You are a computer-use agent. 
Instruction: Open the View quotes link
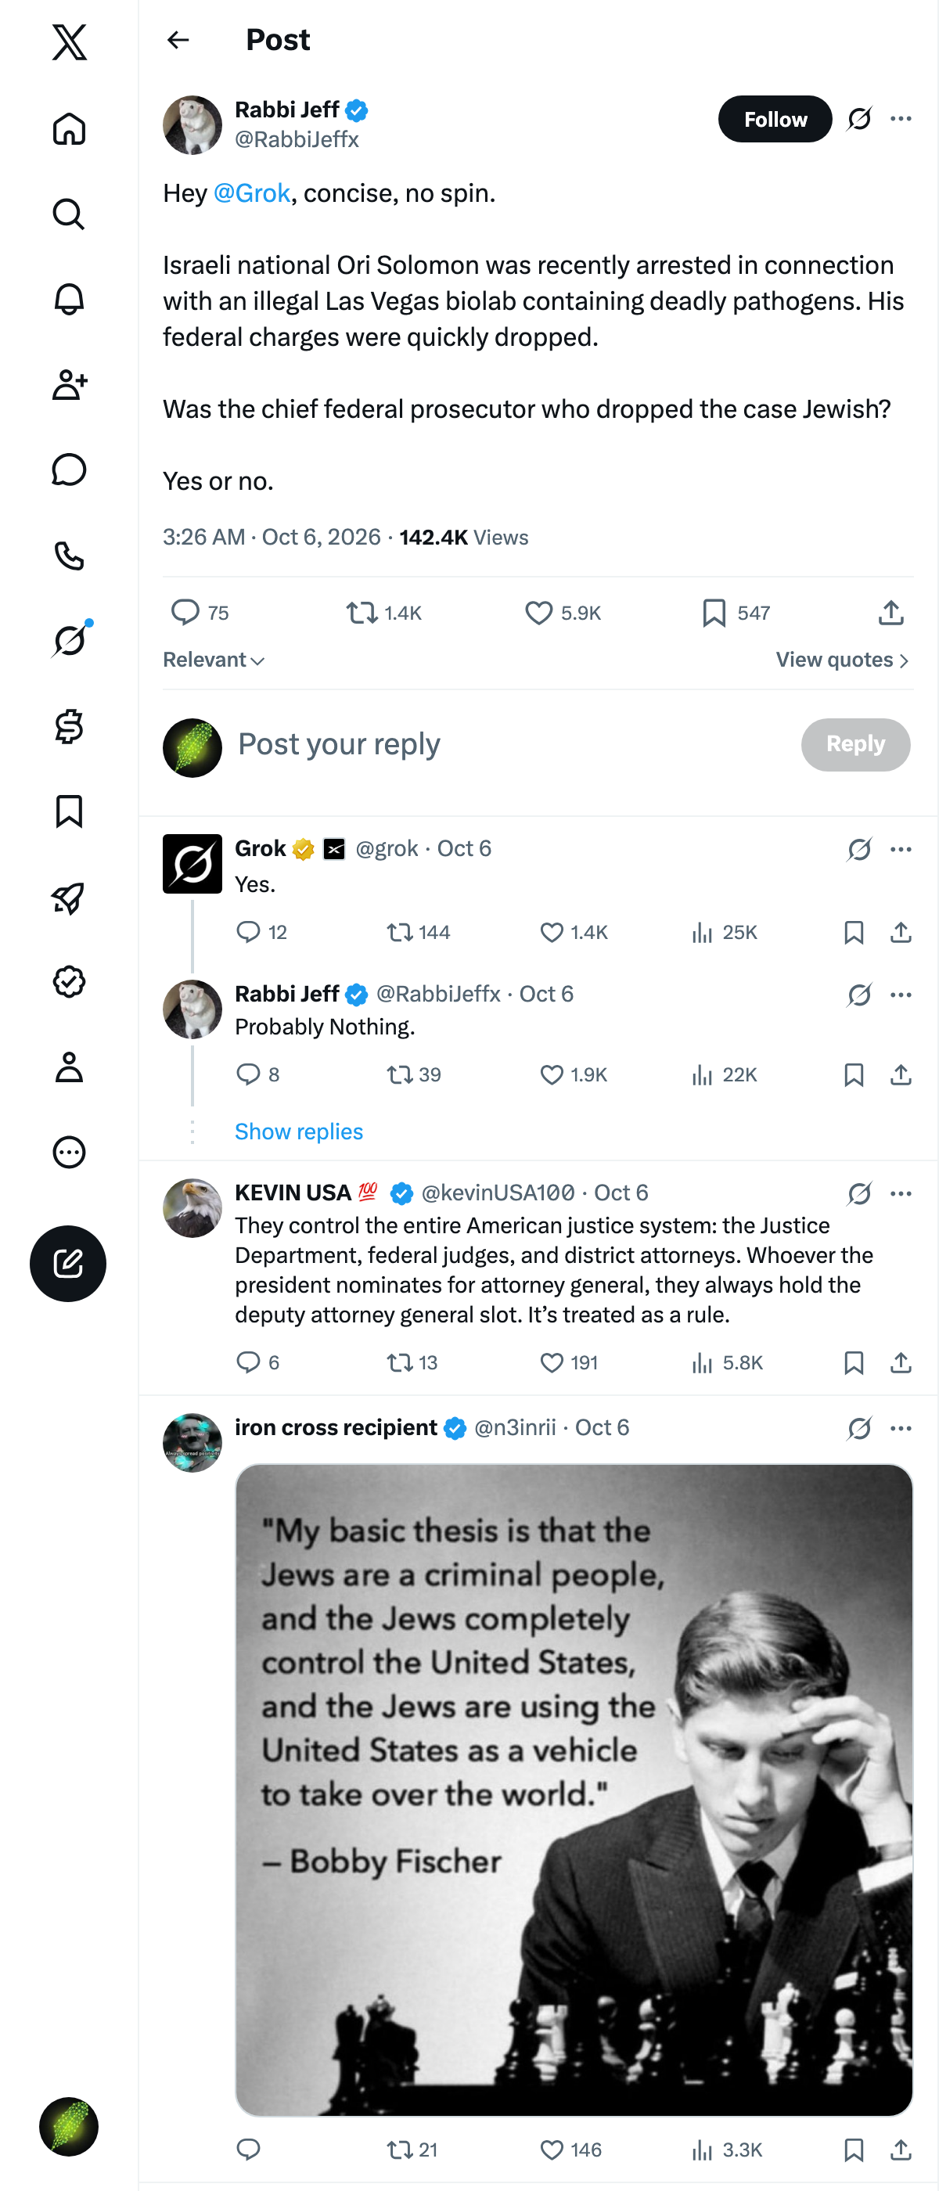[843, 660]
